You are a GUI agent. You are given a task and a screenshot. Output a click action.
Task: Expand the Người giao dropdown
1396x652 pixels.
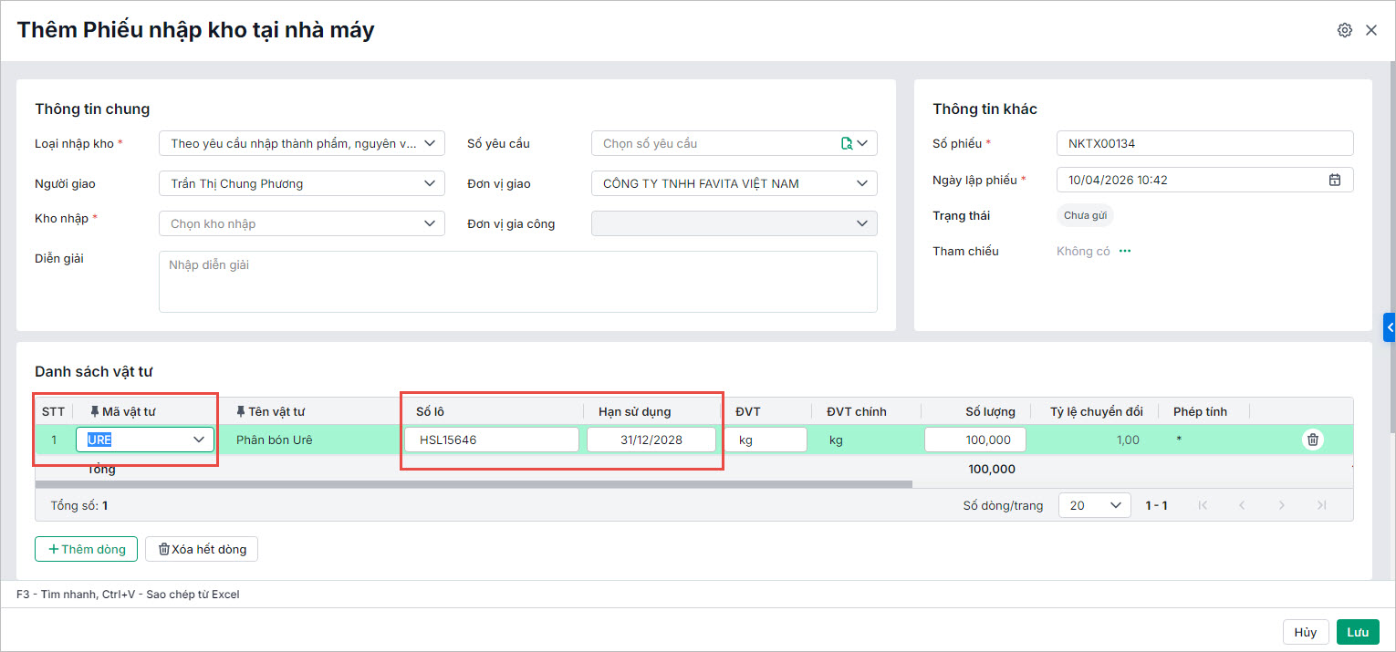301,183
